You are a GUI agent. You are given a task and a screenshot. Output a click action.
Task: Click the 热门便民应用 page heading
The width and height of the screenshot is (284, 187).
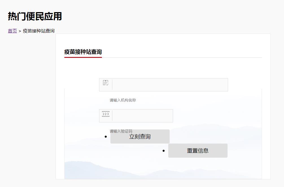pos(35,16)
